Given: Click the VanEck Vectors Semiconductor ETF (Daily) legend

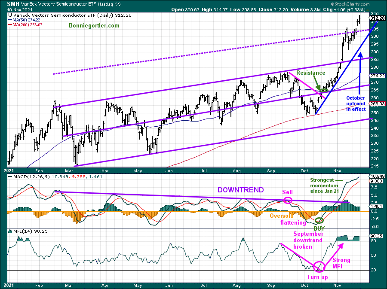Looking at the screenshot, I should coord(72,15).
